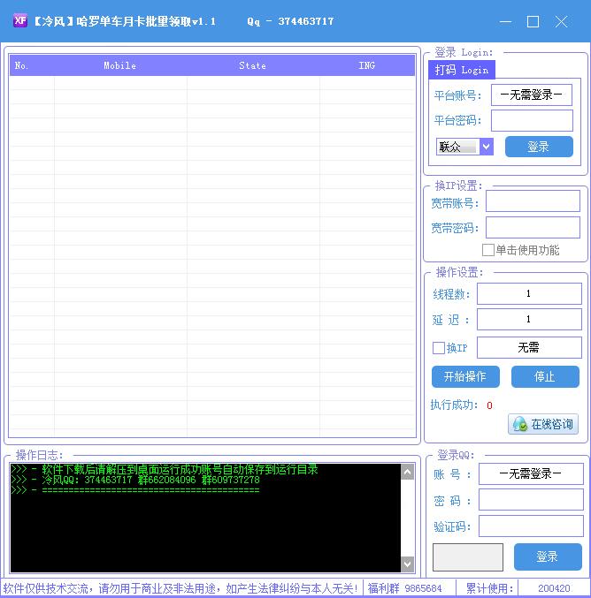The height and width of the screenshot is (598, 591).
Task: Toggle the 换IP checkbox
Action: coord(438,348)
